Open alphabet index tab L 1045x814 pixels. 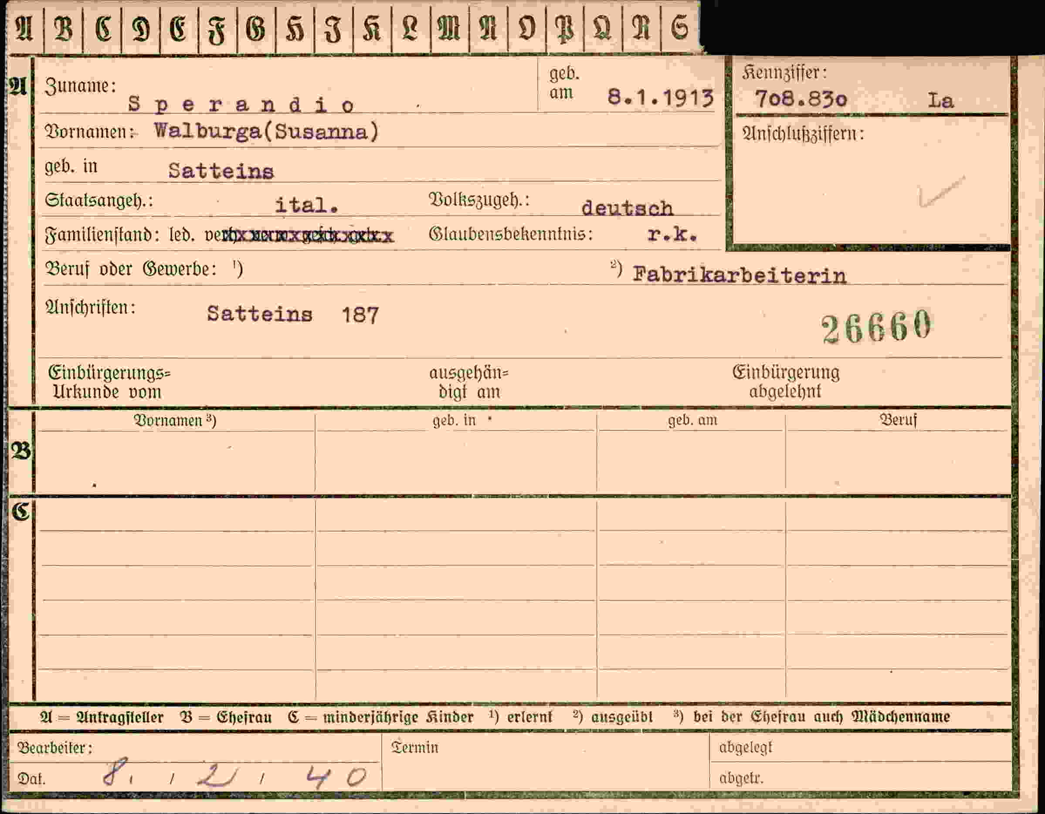click(411, 29)
